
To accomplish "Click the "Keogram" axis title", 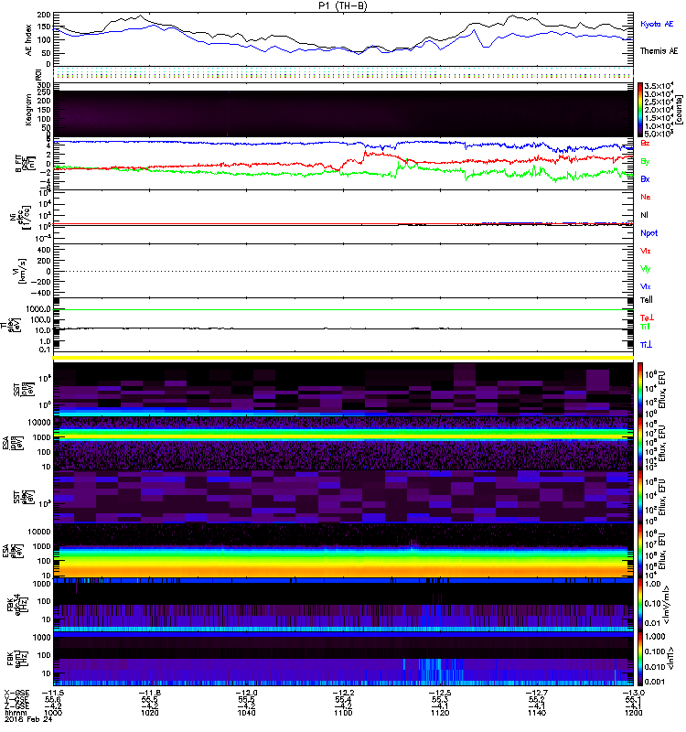I will [28, 110].
